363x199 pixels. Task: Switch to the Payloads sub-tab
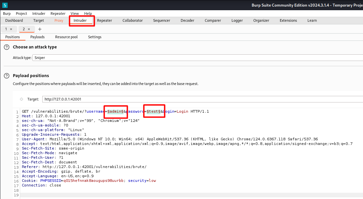(x=37, y=37)
